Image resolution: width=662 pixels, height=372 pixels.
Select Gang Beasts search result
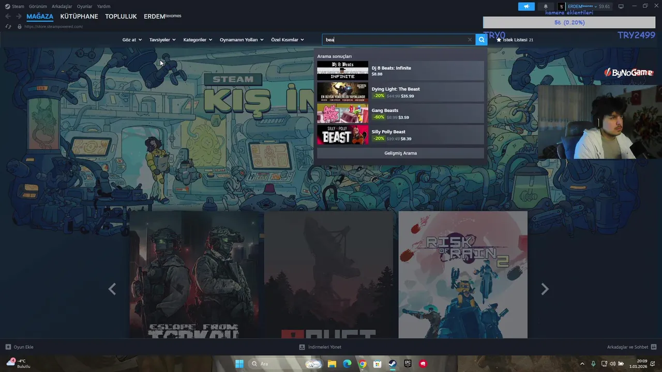click(x=400, y=113)
